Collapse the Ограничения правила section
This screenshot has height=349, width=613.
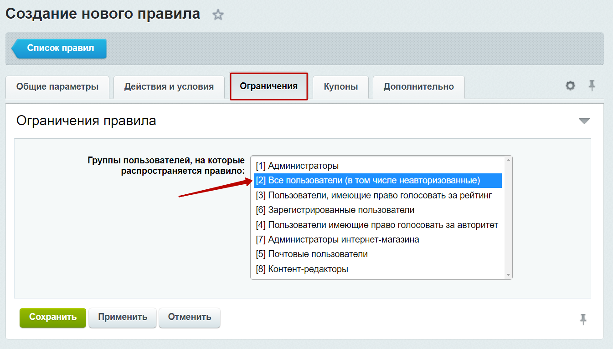pyautogui.click(x=584, y=121)
